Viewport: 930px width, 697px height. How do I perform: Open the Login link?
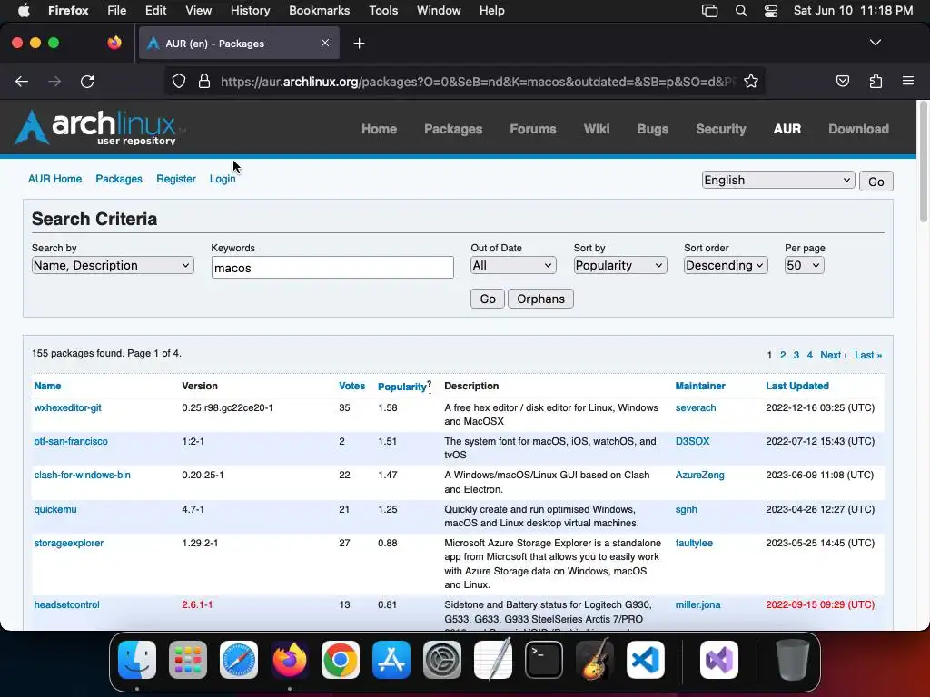(223, 179)
